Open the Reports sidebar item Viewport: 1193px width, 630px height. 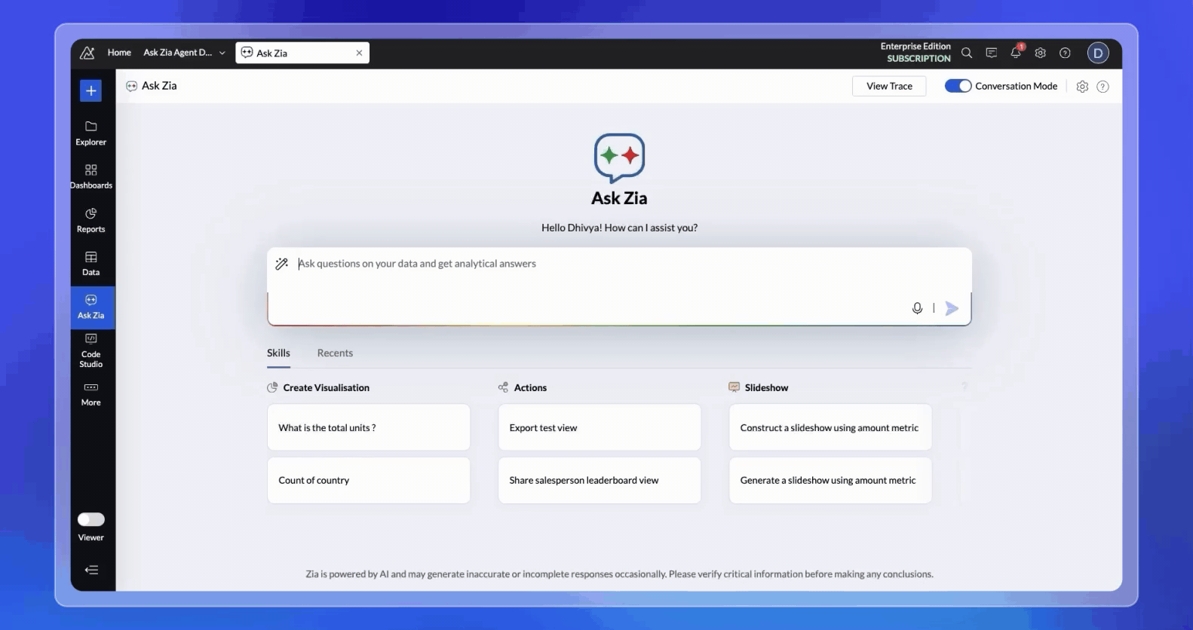tap(91, 220)
